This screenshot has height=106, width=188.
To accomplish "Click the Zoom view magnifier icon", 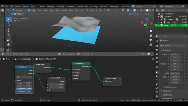I will click(151, 31).
